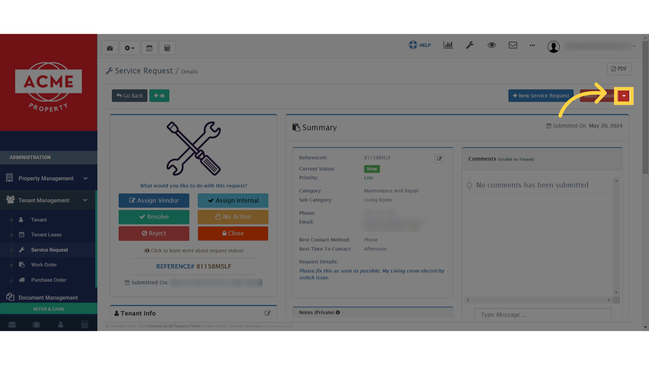Image resolution: width=649 pixels, height=365 pixels.
Task: Click the Low priority value
Action: 368,178
